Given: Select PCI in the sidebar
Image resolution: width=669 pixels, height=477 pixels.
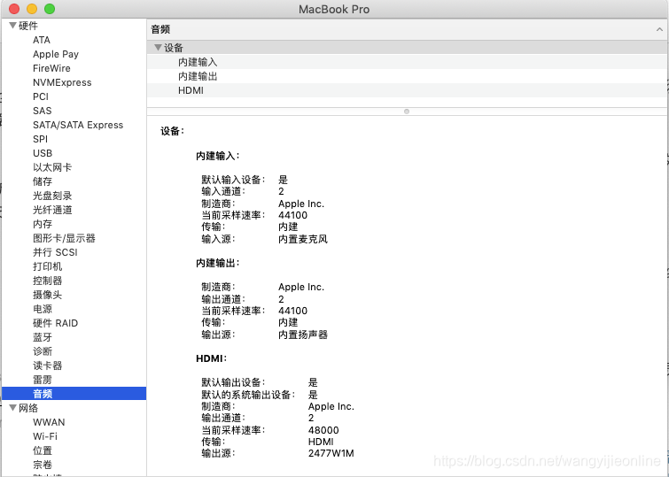Looking at the screenshot, I should point(41,96).
